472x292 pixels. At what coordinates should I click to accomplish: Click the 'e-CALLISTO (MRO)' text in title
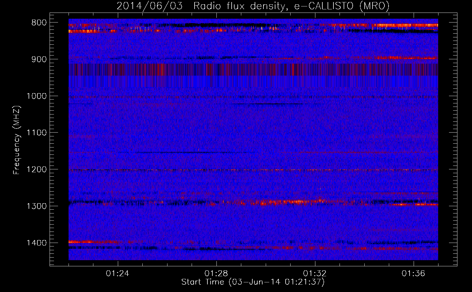pos(342,6)
